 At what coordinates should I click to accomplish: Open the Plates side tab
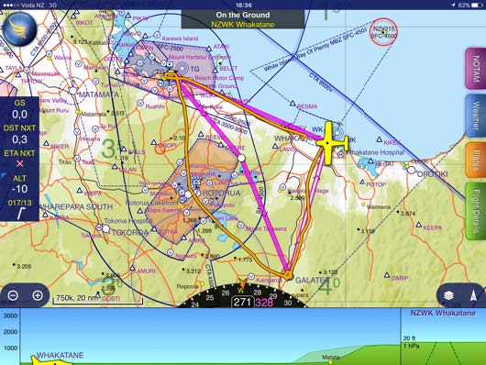[x=476, y=160]
